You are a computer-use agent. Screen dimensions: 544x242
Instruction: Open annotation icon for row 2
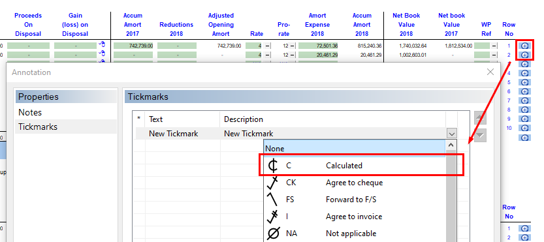(524, 55)
